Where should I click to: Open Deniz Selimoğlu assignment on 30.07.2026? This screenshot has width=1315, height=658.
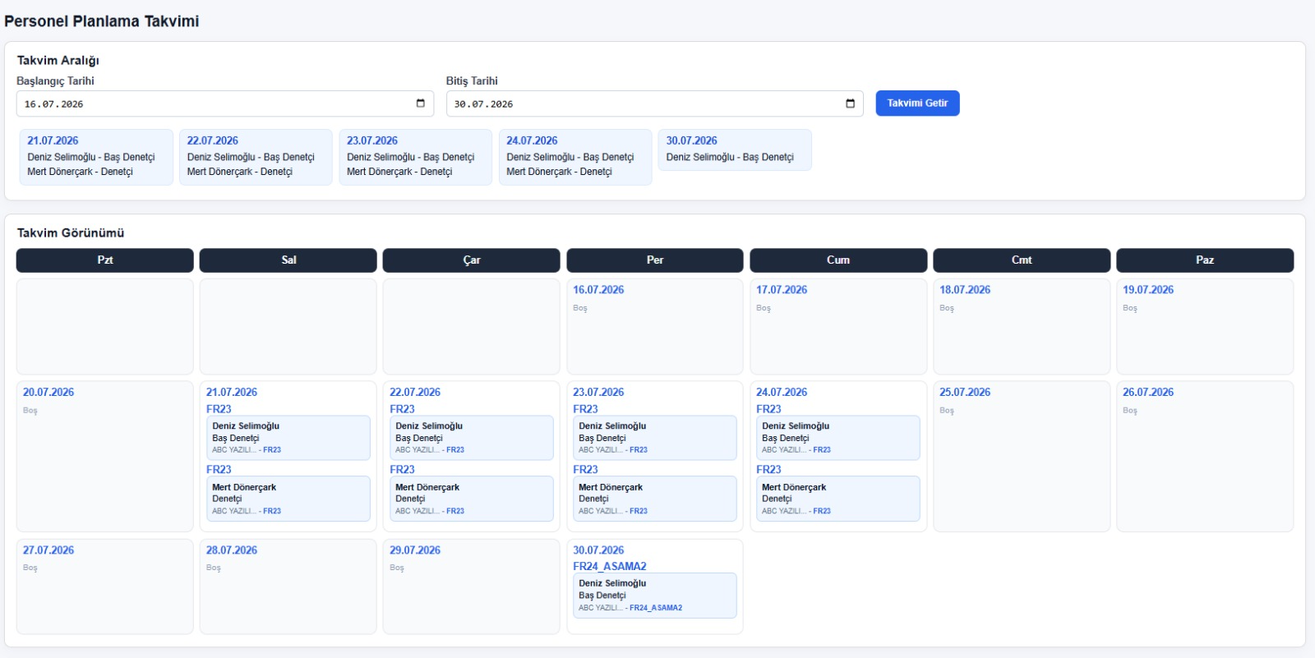tap(655, 596)
